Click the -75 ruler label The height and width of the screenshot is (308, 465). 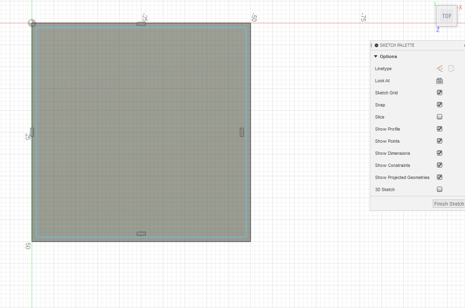[363, 17]
